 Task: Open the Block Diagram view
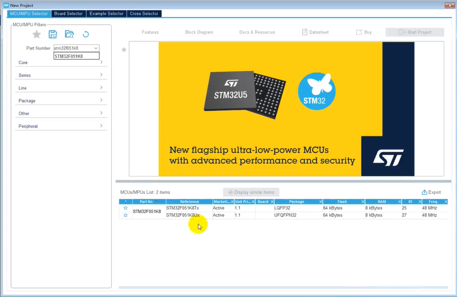199,32
